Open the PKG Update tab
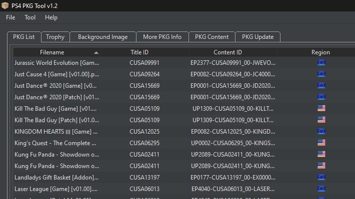The image size is (355, 199). [x=257, y=37]
